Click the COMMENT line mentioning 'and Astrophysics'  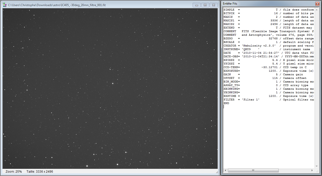(x=269, y=35)
